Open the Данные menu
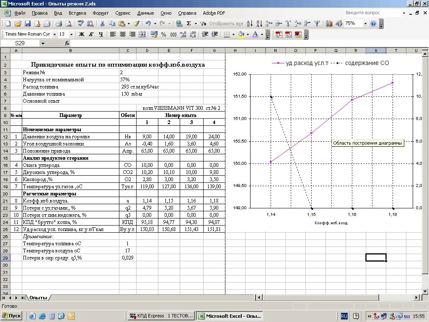Screen dimensions: 429x322 [145, 13]
